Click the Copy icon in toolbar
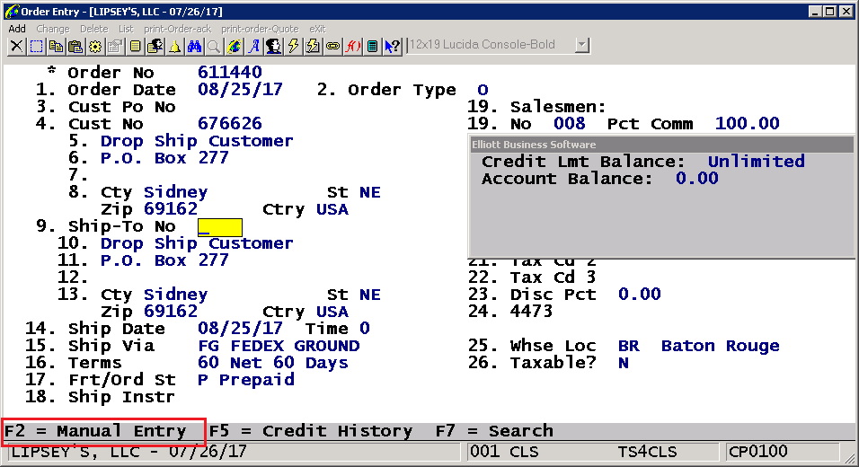The width and height of the screenshot is (859, 467). [56, 46]
